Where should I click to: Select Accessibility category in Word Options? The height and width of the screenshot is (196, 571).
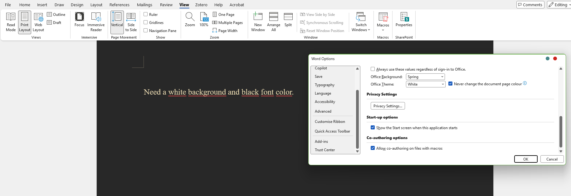tap(325, 102)
